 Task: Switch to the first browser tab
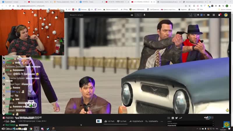(14, 2)
